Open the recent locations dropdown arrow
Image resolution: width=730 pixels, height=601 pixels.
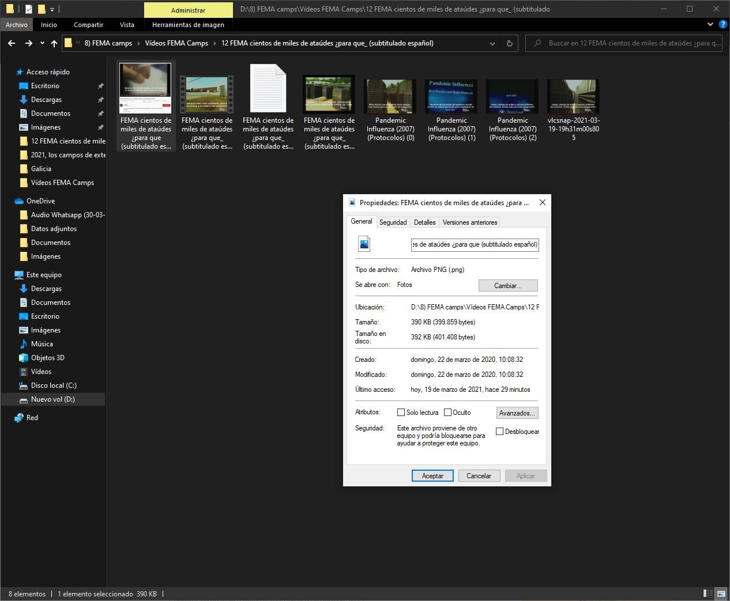pos(42,43)
